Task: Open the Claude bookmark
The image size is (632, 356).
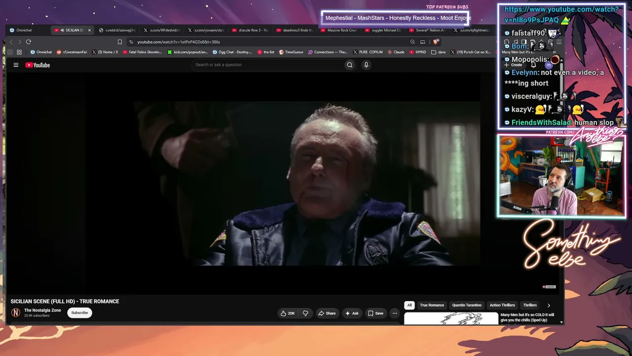Action: (395, 52)
